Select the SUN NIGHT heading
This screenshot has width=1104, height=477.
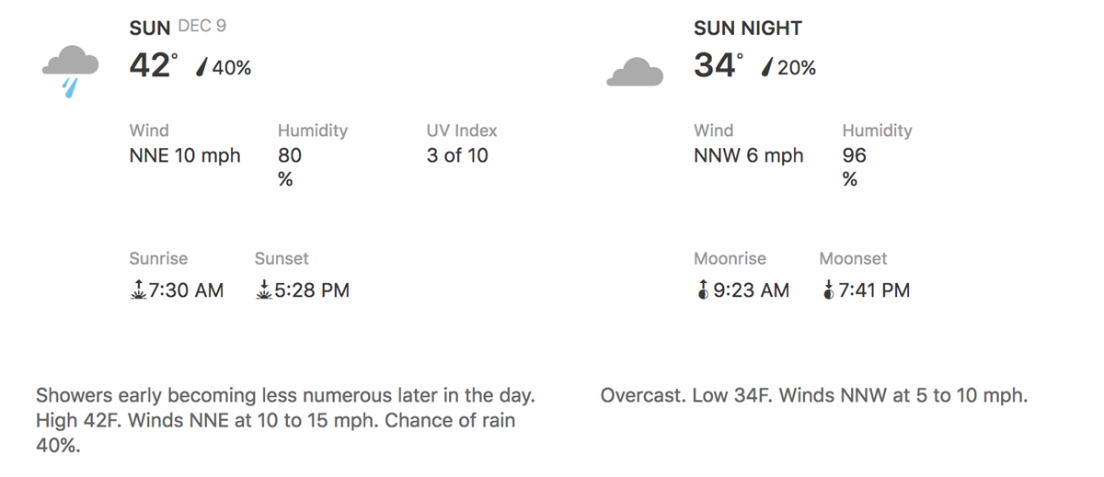click(x=748, y=28)
